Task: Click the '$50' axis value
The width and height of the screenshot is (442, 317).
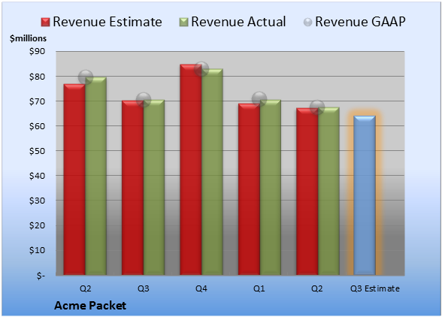Action: (x=38, y=151)
